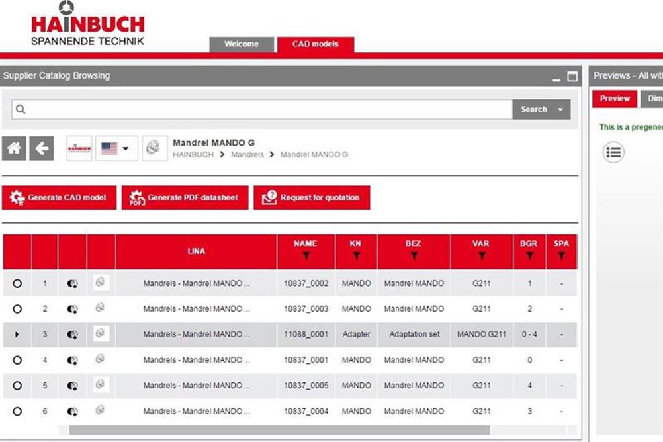The image size is (663, 442).
Task: Click cell 10837_0003
Action: 306,309
